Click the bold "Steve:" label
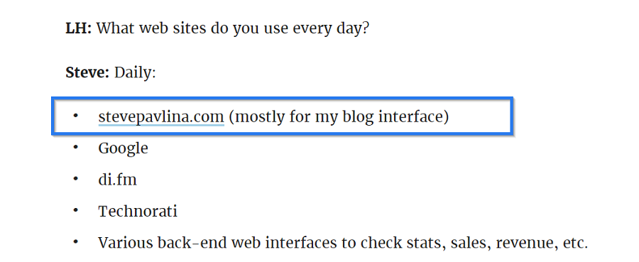Screen dimensions: 639x262 click(87, 73)
